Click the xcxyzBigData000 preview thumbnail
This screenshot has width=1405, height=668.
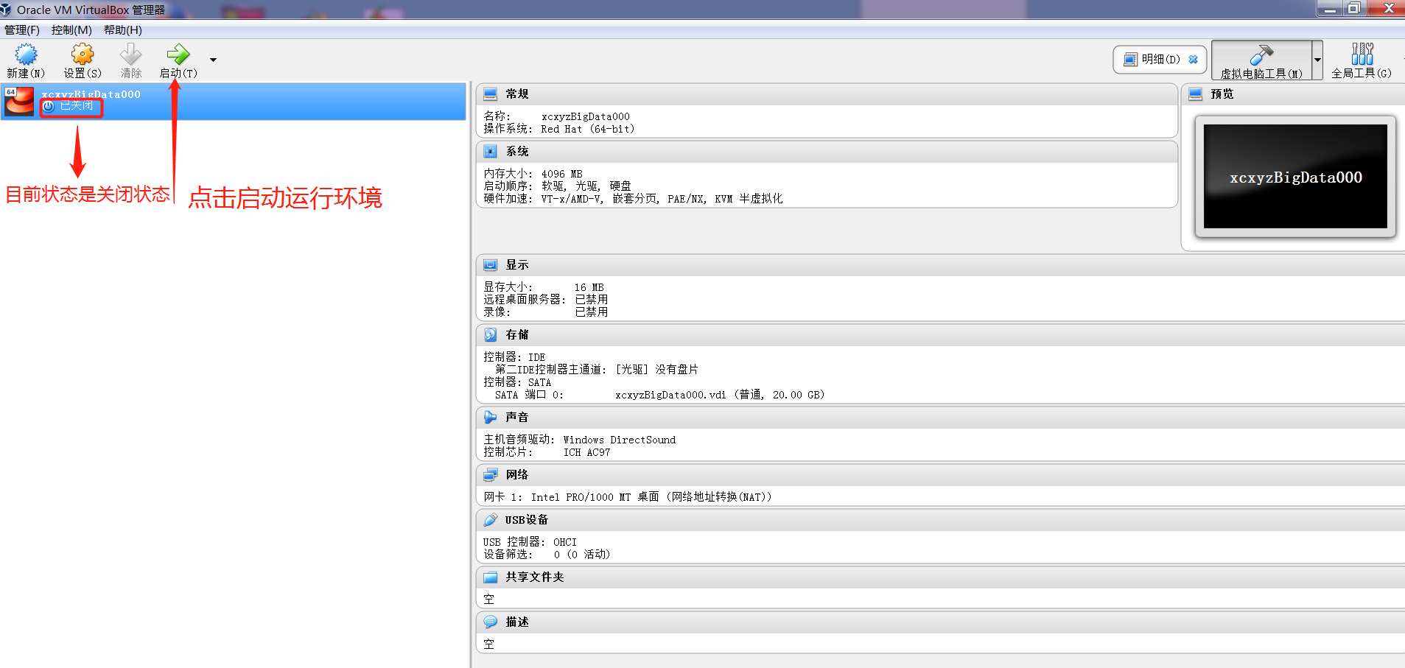coord(1295,177)
